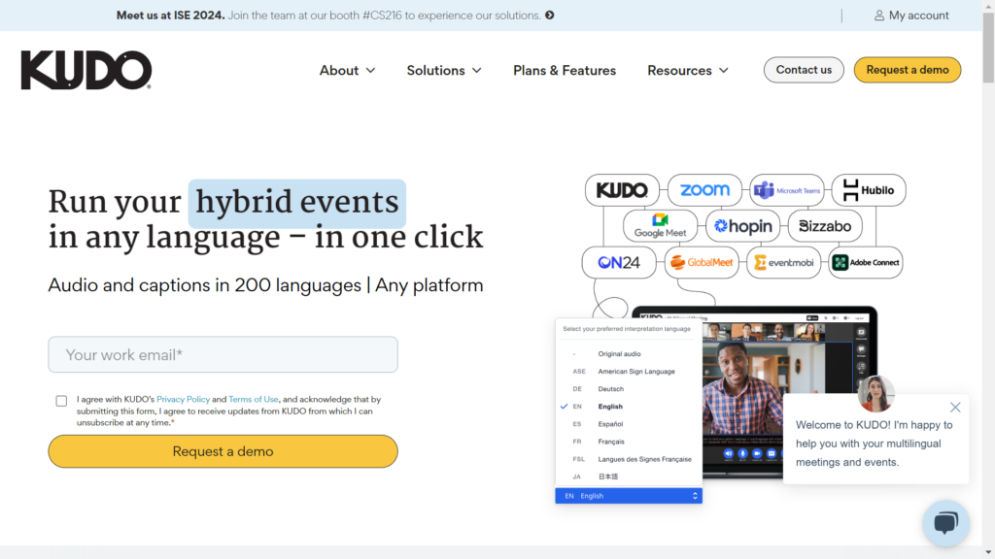Click the KUDO logo in header

pos(86,70)
